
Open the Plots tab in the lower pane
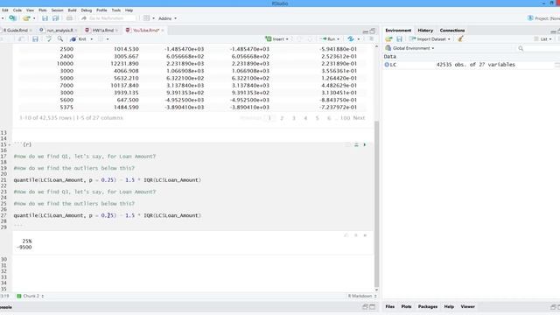coord(406,306)
